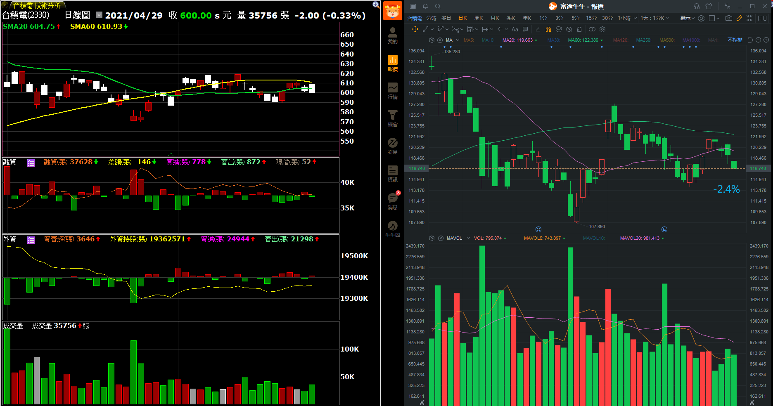Open MAVOL indicator settings gear
The height and width of the screenshot is (406, 773).
(432, 238)
